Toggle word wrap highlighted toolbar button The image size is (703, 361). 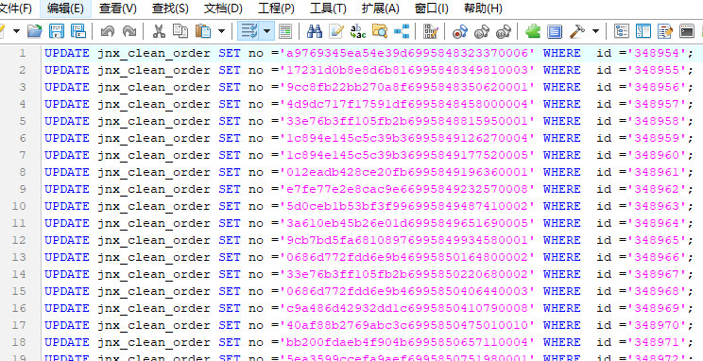point(249,31)
